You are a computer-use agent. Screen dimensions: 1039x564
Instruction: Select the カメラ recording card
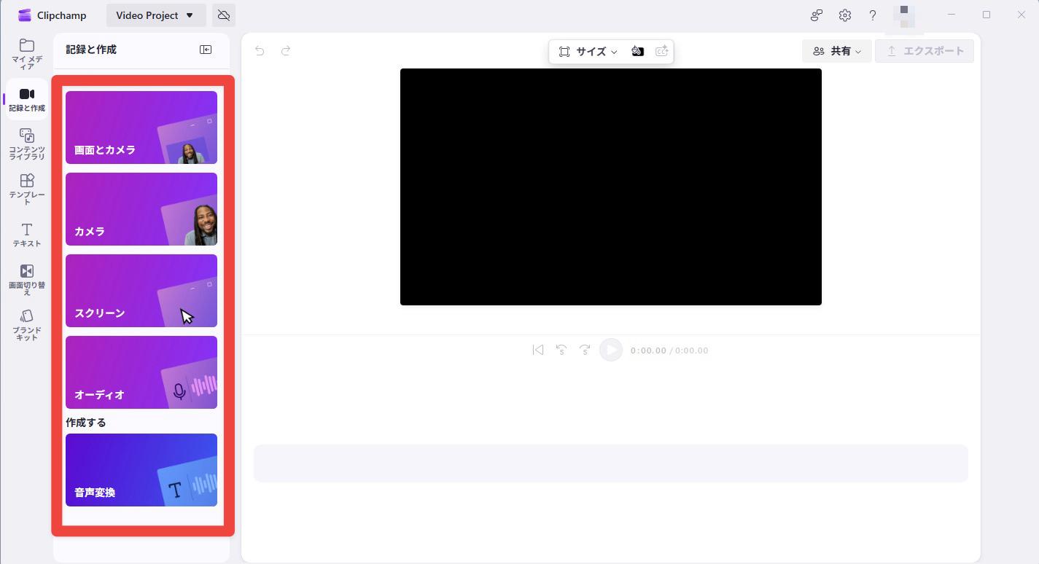tap(141, 209)
